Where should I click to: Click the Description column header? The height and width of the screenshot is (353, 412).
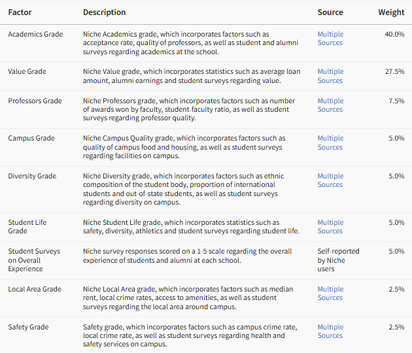pyautogui.click(x=105, y=12)
